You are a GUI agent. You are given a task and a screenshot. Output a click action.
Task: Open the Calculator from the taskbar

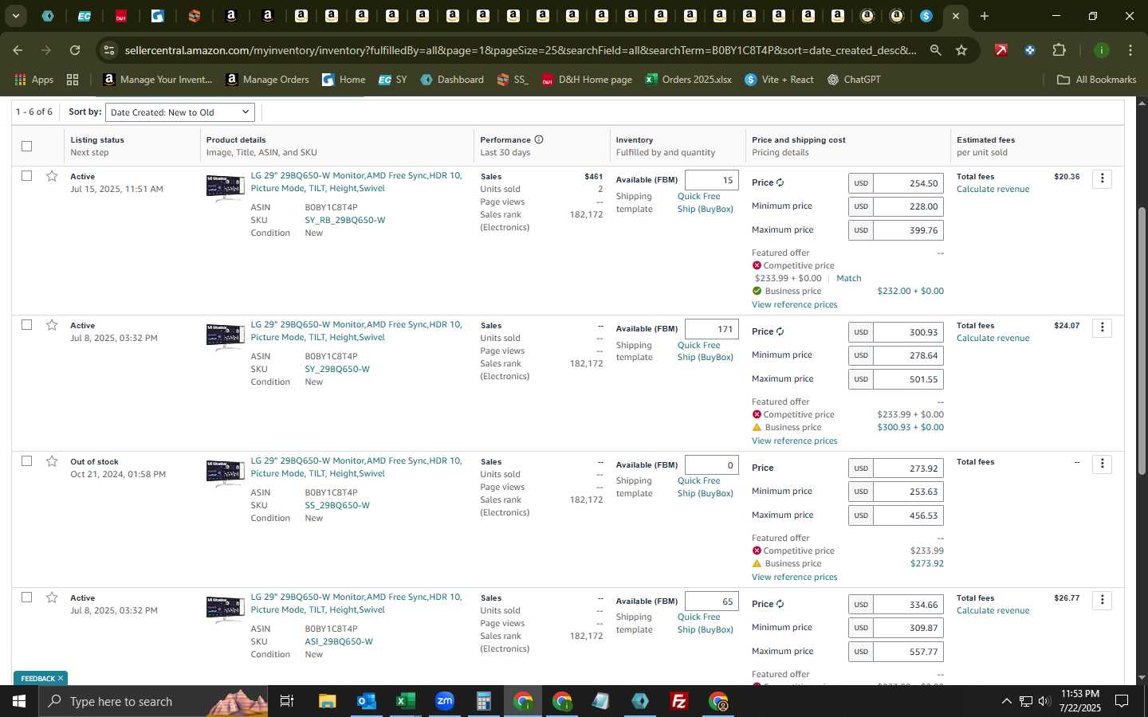point(483,701)
